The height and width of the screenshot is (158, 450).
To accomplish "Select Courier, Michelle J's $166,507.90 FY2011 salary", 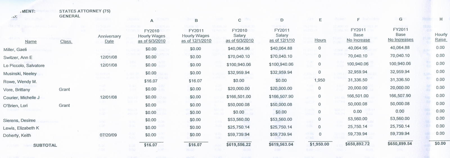I will [x=281, y=96].
